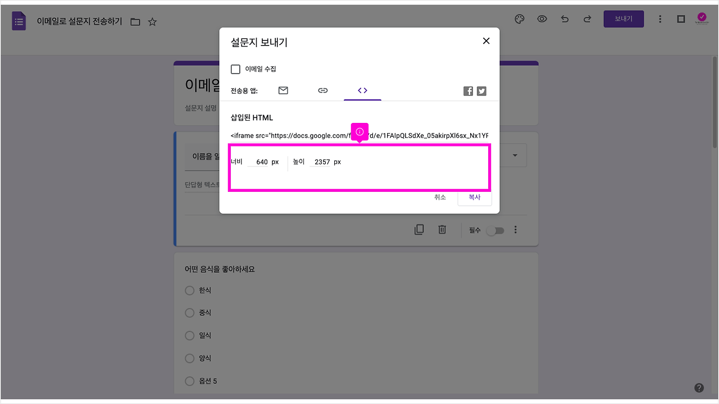Enable the 이메일 수집 checkbox
This screenshot has height=404, width=719.
pyautogui.click(x=235, y=69)
